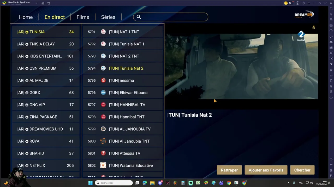Screen dimensions: 334x187
Task: Click the airplane mode icon in BlueStacks sidebar
Action: pyautogui.click(x=331, y=70)
